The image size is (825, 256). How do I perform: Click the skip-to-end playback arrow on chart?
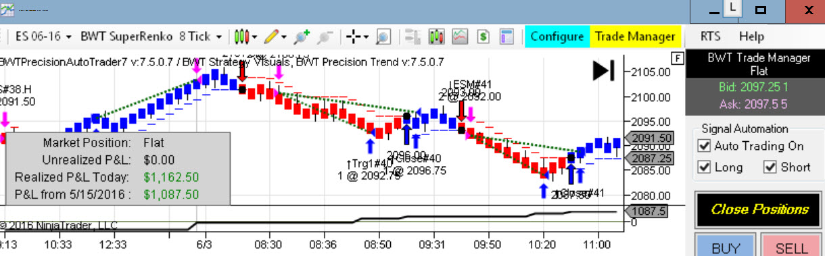(x=603, y=70)
